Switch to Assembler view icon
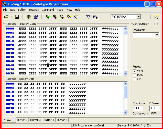This screenshot has height=129, width=163. coord(88,17)
